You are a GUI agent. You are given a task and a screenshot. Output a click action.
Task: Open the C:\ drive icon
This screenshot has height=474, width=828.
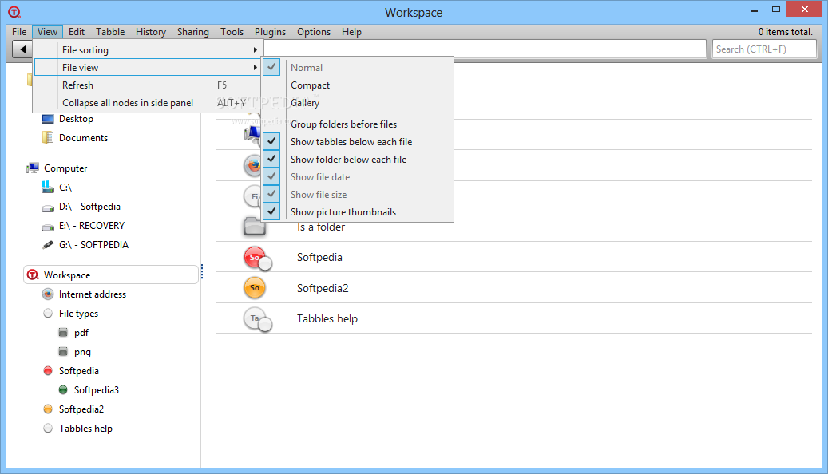coord(48,188)
